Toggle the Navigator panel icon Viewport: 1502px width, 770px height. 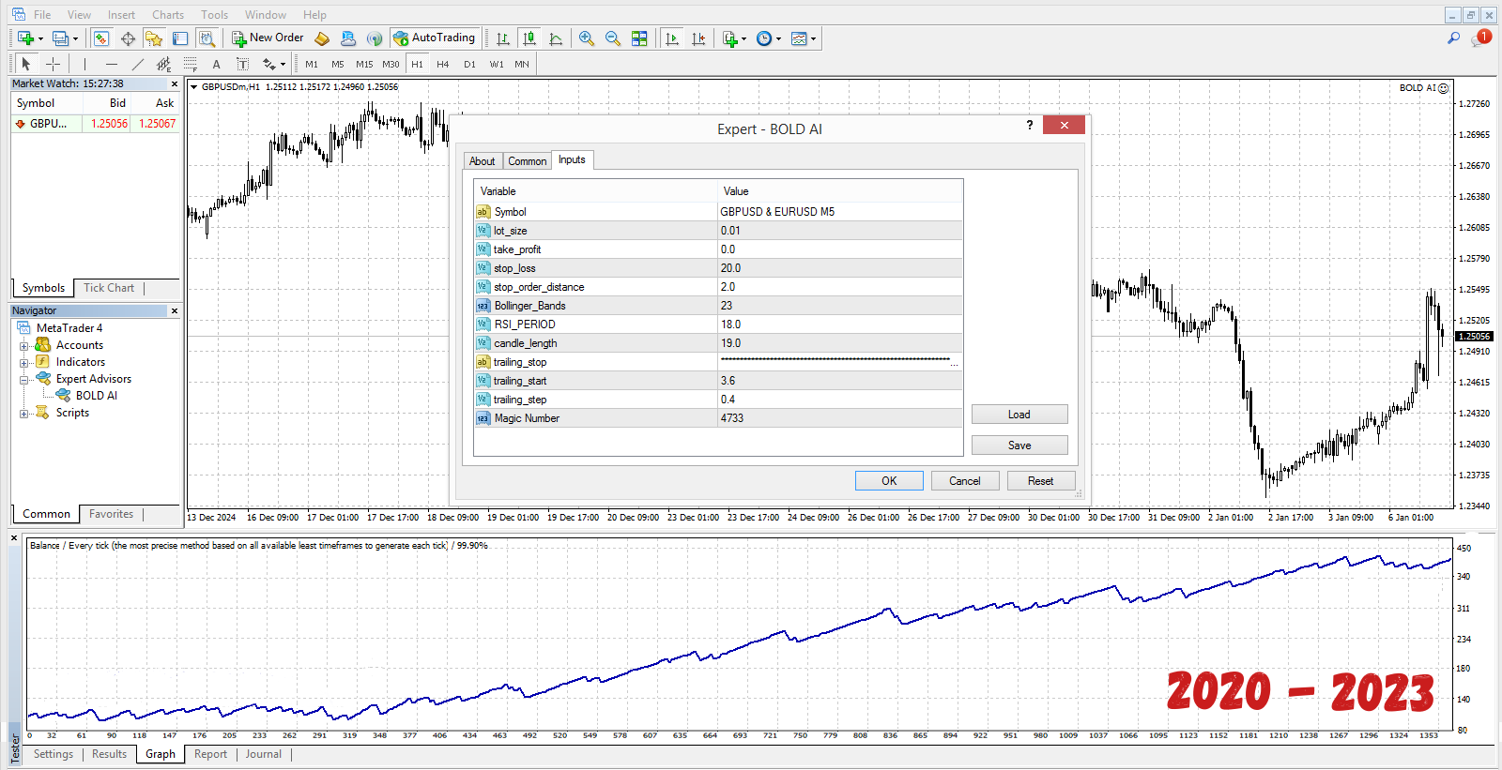point(154,38)
